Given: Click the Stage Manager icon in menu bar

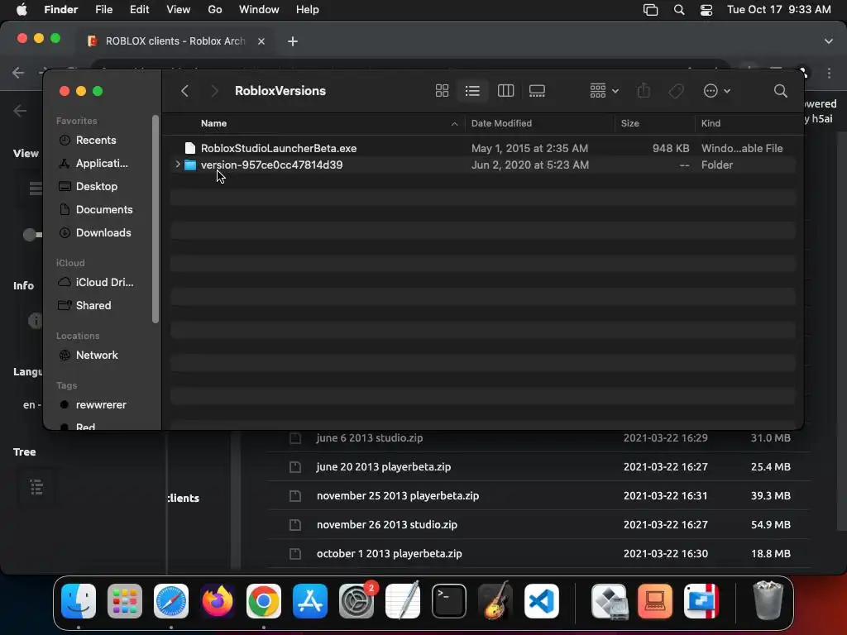Looking at the screenshot, I should [x=650, y=10].
